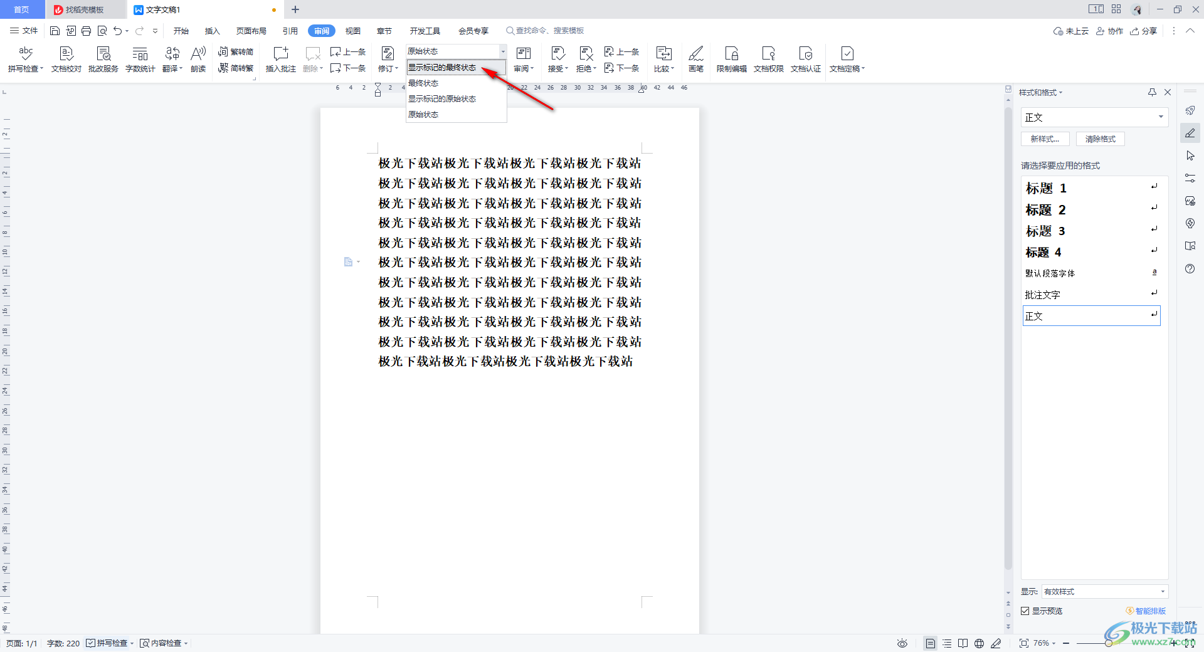
Task: Switch to the 视图 ribbon tab
Action: tap(353, 31)
